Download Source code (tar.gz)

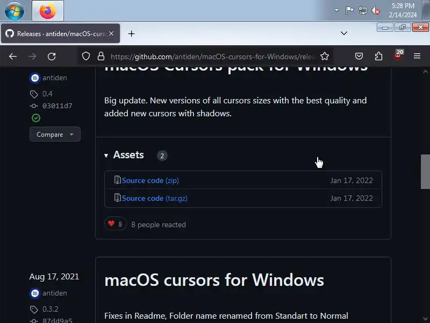tap(155, 198)
